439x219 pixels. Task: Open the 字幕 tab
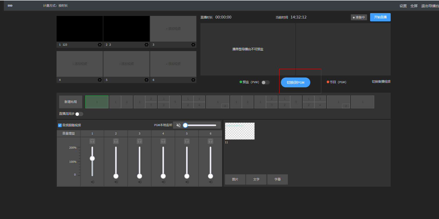pyautogui.click(x=278, y=179)
